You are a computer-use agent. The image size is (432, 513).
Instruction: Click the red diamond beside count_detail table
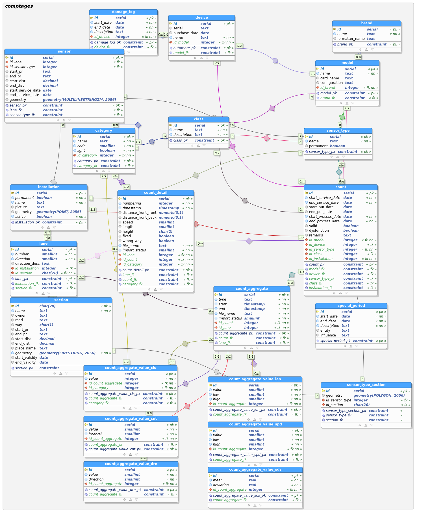point(196,224)
